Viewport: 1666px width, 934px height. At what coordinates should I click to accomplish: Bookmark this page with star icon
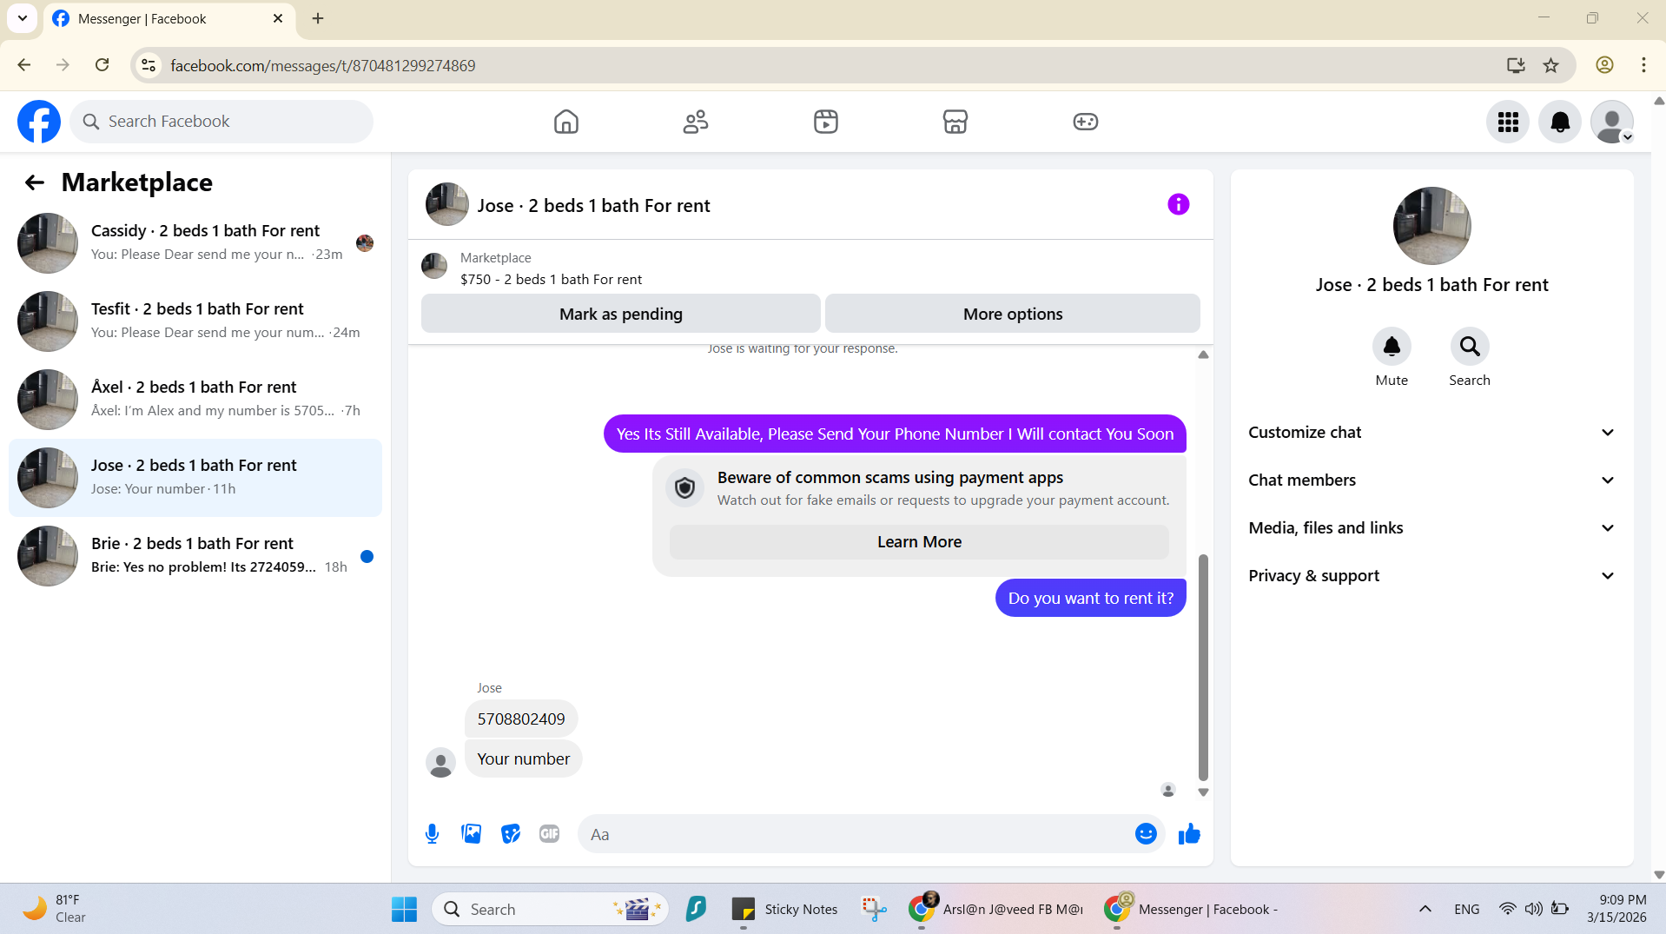coord(1550,65)
